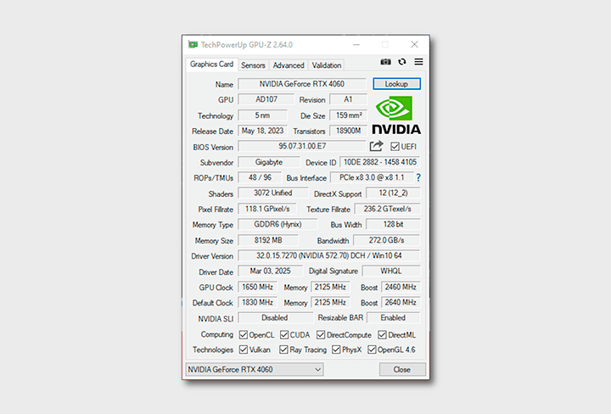Screen dimensions: 611x414
Task: Select the Graphics Card tab
Action: click(x=211, y=64)
